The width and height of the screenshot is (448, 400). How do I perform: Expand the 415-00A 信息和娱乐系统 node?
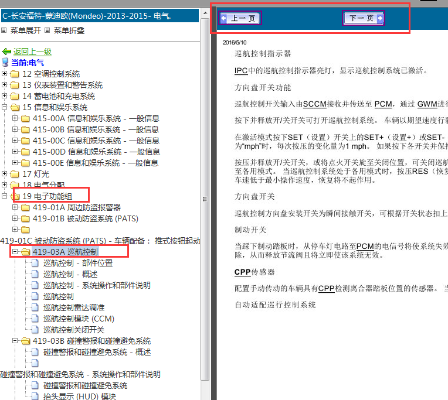pyautogui.click(x=15, y=118)
